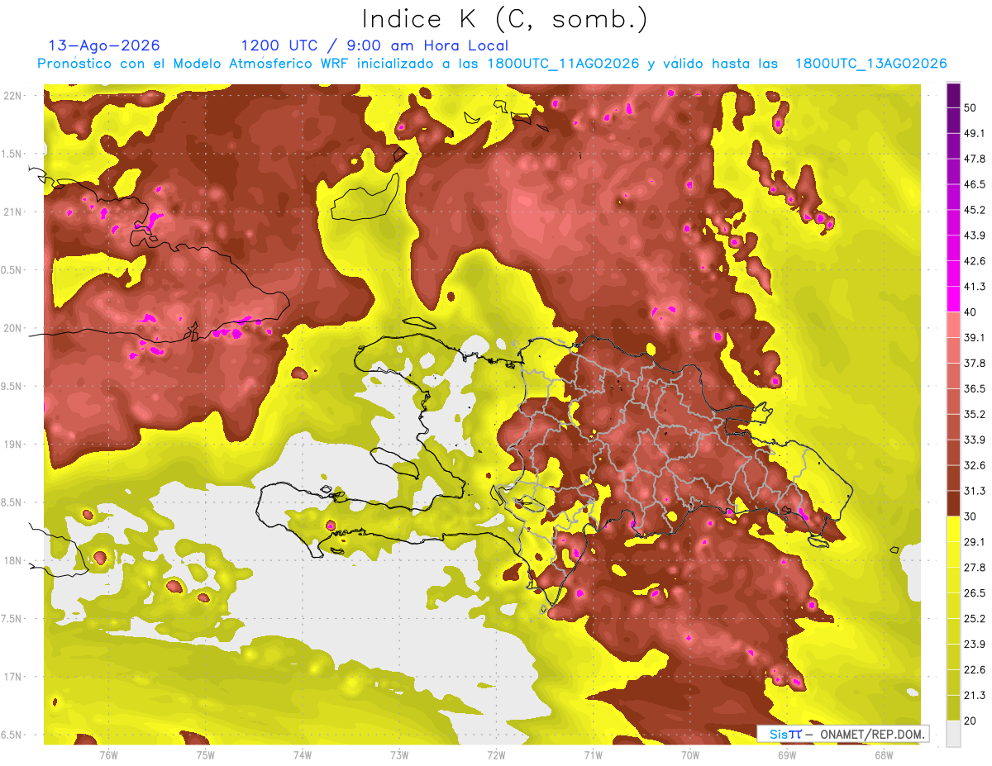Click the 68W longitude axis label

coord(884,754)
